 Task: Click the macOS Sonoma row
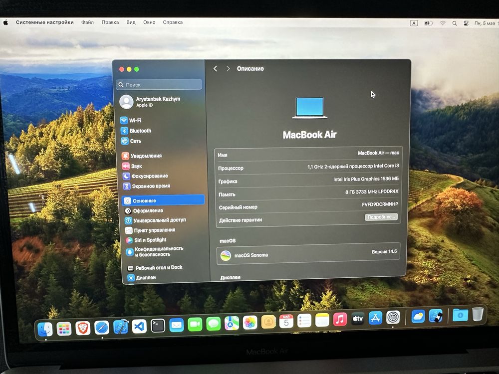pos(308,254)
